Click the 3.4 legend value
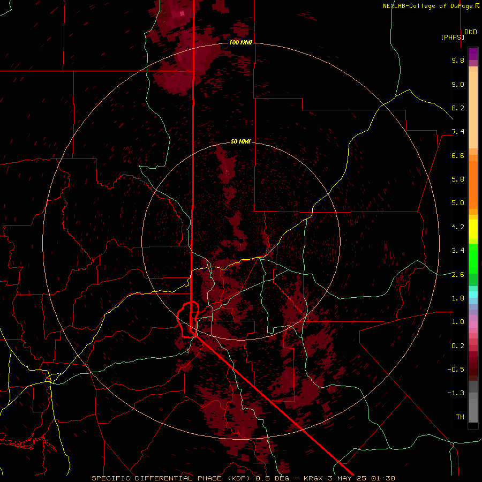The height and width of the screenshot is (482, 482). 458,251
